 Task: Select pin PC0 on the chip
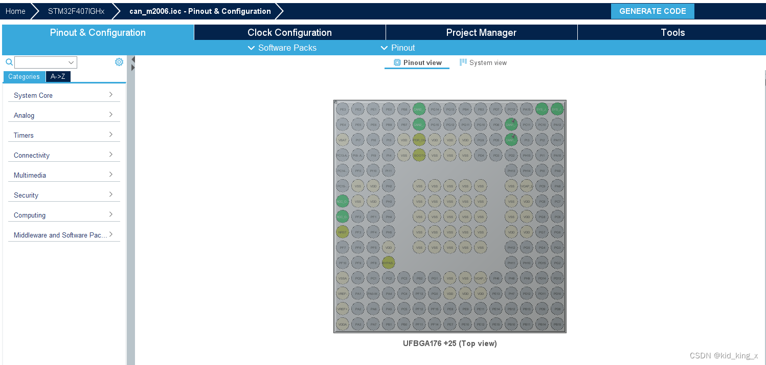click(x=358, y=278)
